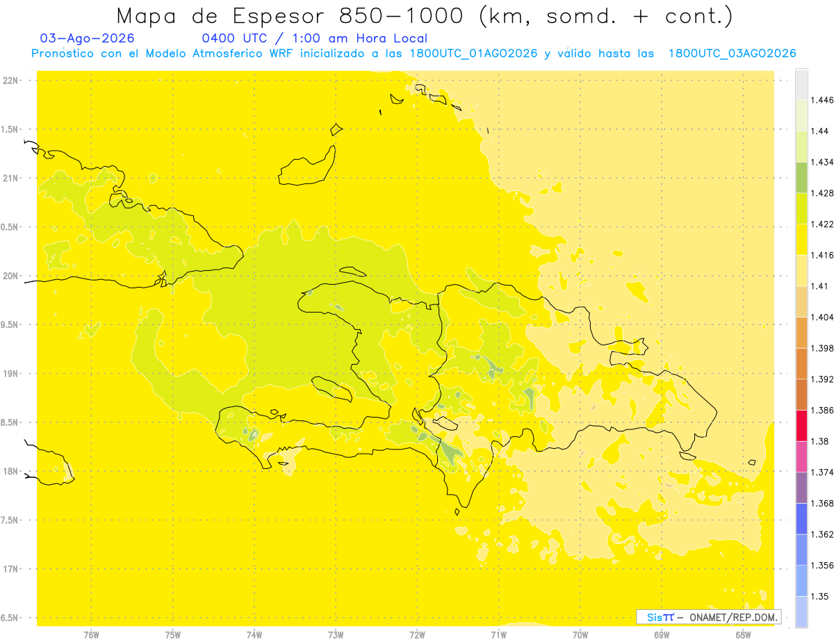
Task: Click the '17N' latitude axis label
Action: click(10, 569)
